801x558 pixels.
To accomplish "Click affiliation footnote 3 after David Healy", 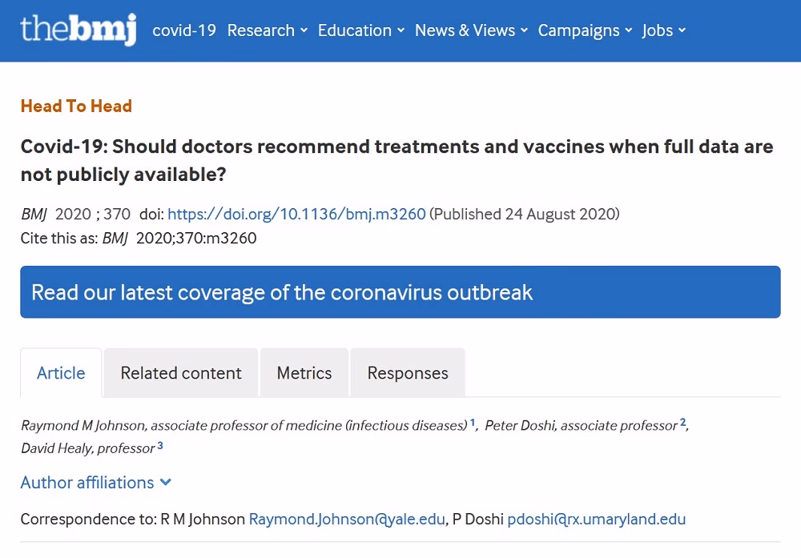I will tap(160, 446).
